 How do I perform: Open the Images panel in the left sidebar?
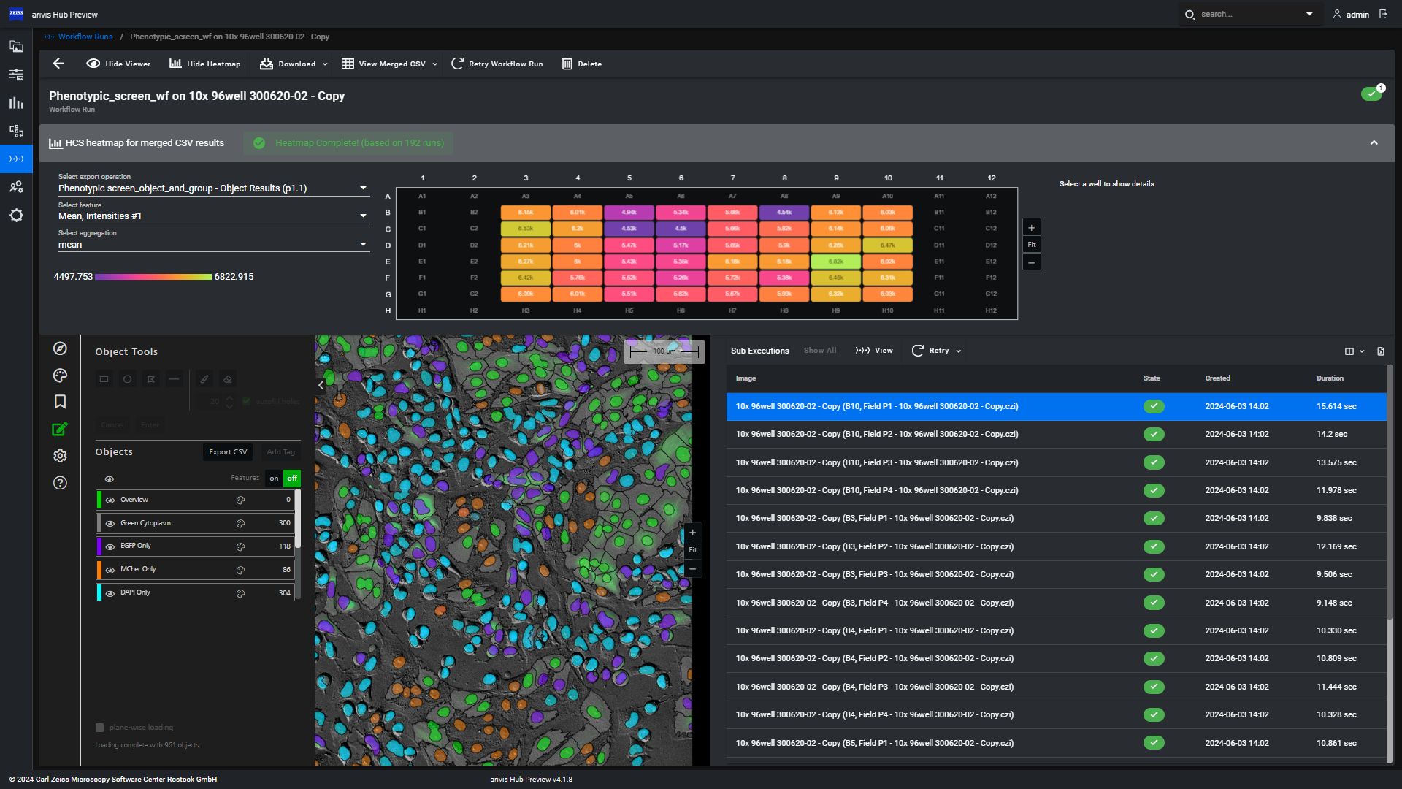(16, 46)
